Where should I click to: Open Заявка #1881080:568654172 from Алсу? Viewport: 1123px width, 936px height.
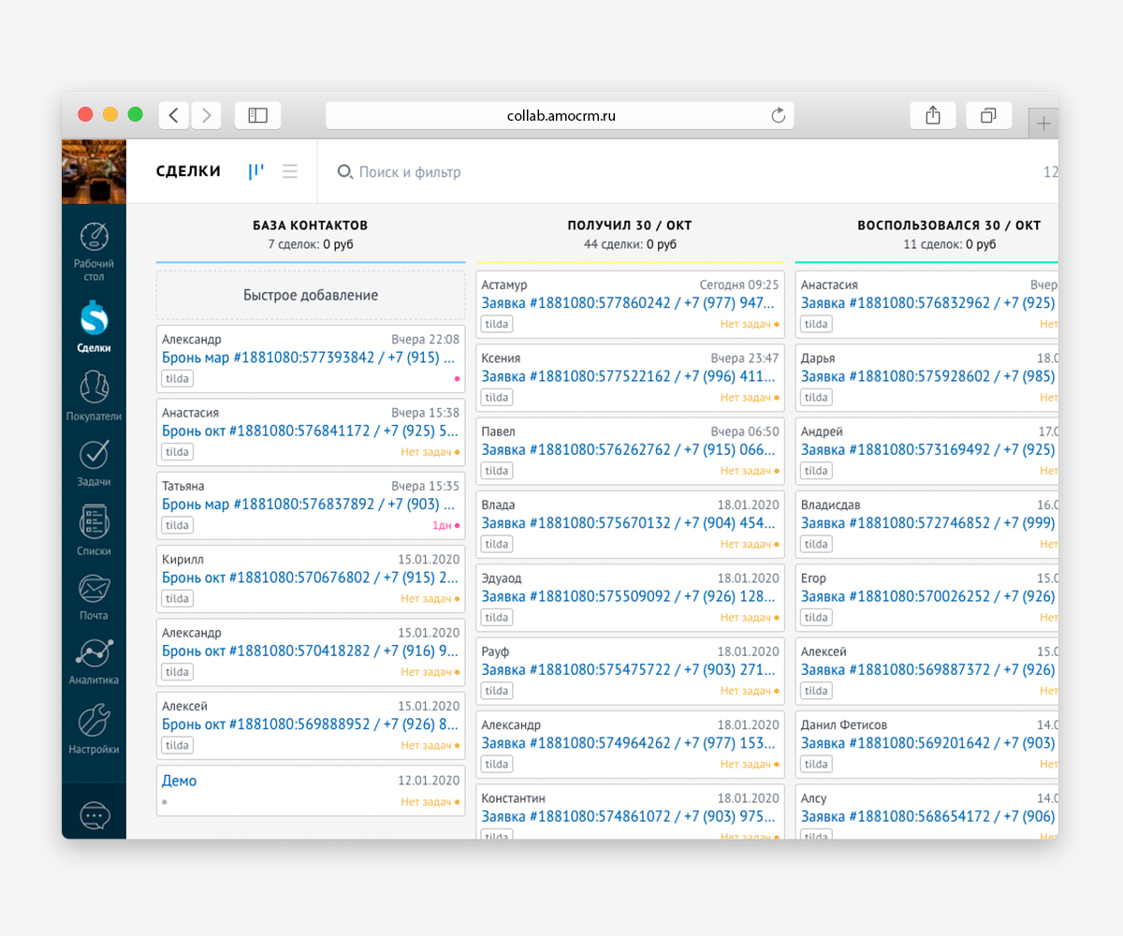coord(928,817)
